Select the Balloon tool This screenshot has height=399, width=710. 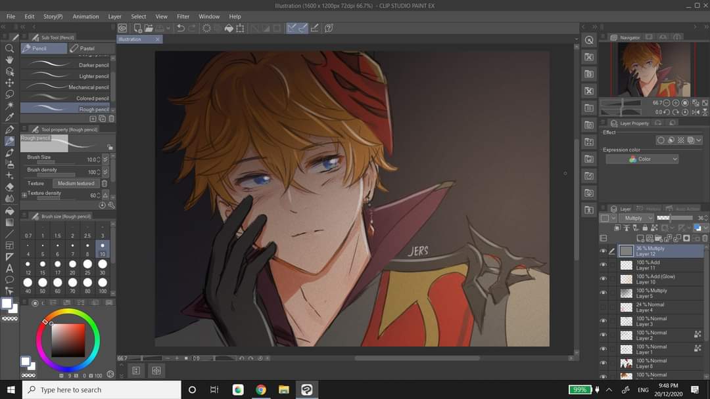[9, 280]
